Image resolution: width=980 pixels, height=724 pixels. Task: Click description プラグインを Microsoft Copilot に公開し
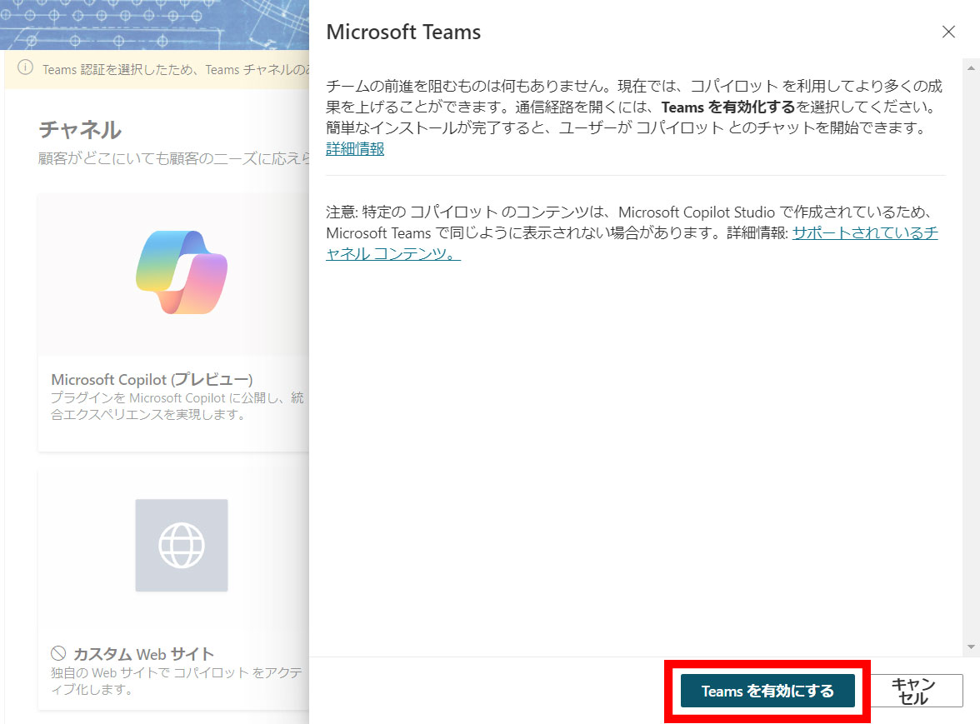tap(177, 406)
